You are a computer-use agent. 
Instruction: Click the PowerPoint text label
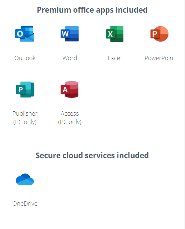160,58
